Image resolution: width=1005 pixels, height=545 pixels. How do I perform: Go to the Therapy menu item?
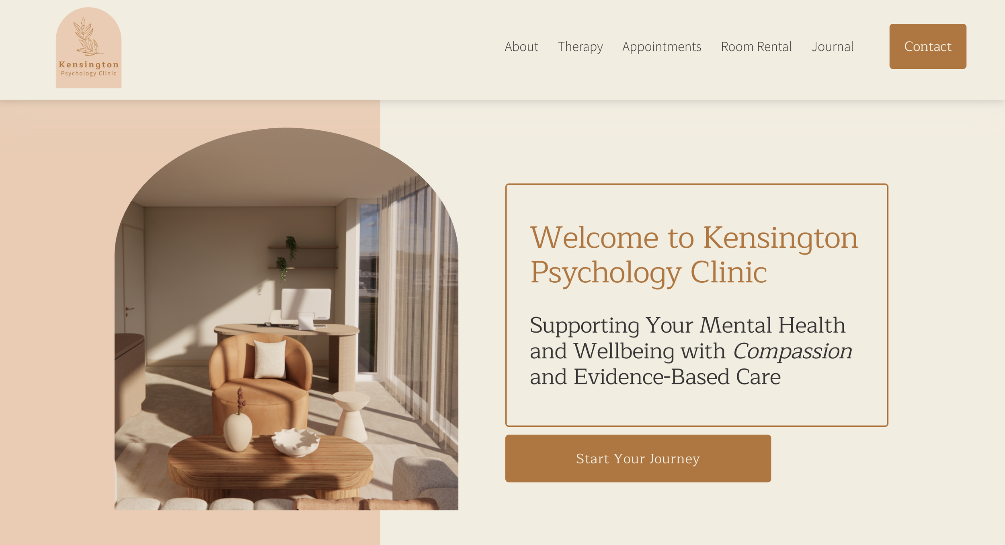pos(580,47)
